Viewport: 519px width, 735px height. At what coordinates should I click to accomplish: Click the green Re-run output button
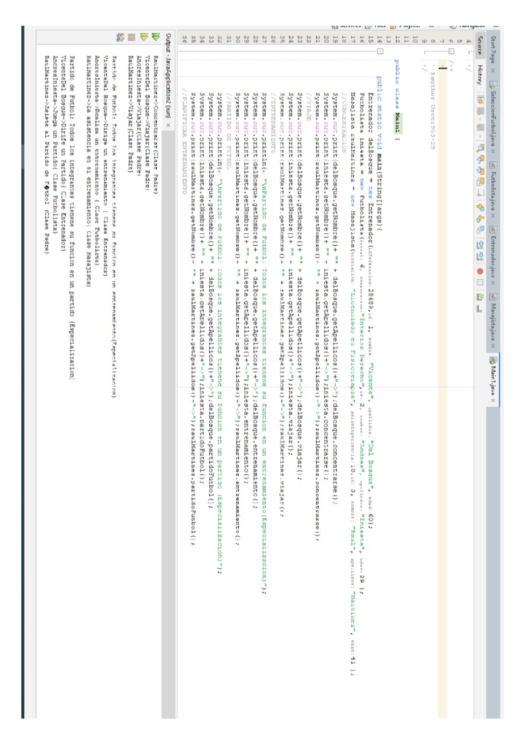155,37
